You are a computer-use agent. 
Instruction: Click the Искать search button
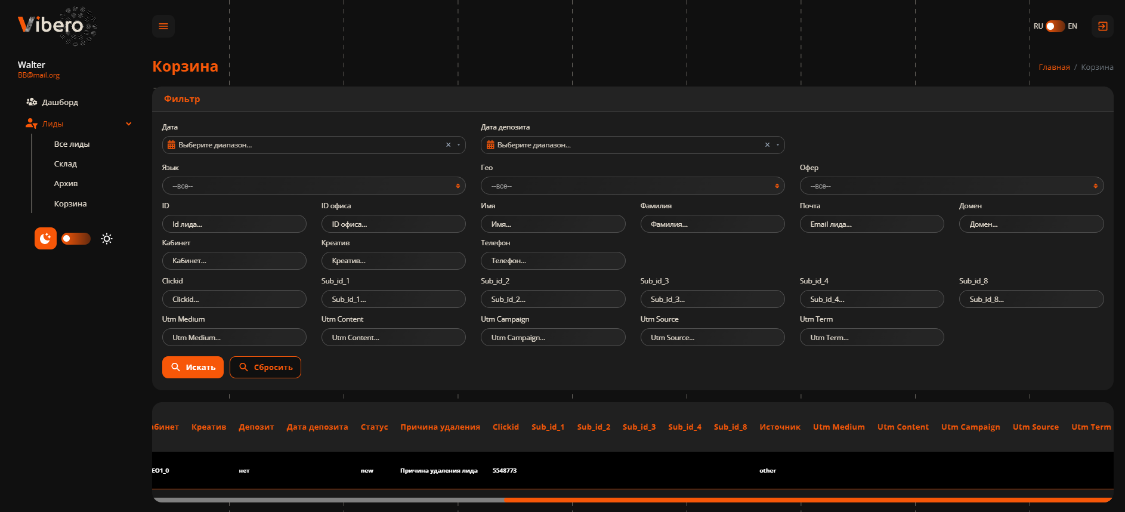click(193, 367)
